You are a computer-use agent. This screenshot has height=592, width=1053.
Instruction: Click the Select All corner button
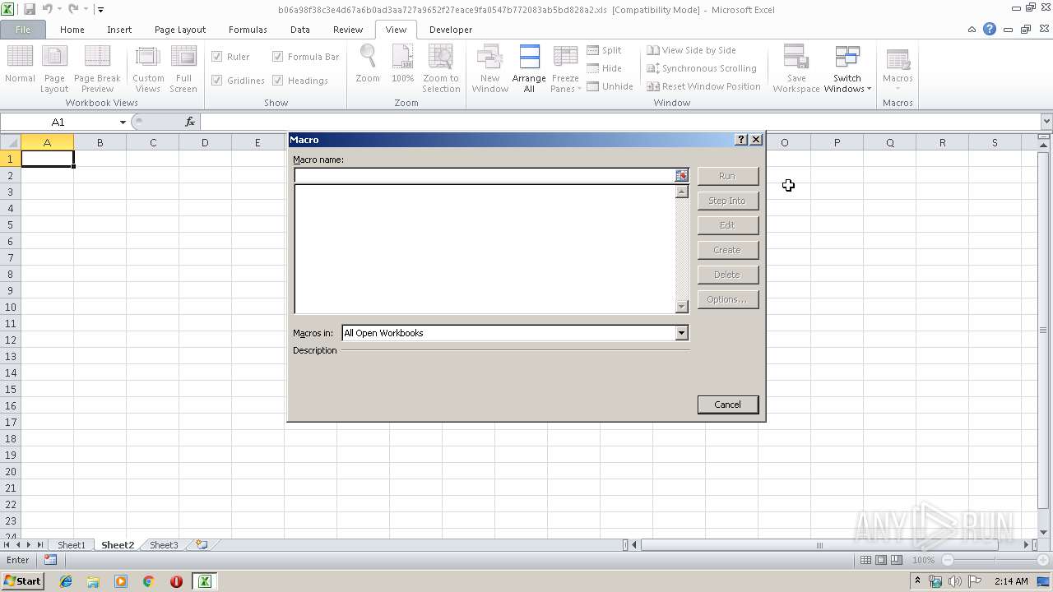tap(10, 142)
